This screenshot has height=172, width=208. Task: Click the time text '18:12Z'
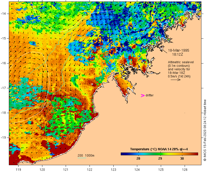[x=178, y=54]
